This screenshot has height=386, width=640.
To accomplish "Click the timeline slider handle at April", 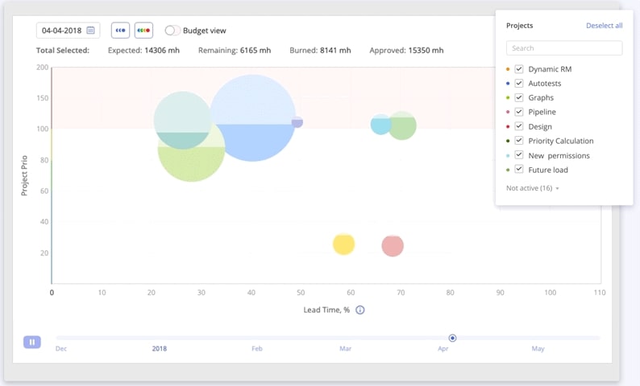I will [x=453, y=338].
